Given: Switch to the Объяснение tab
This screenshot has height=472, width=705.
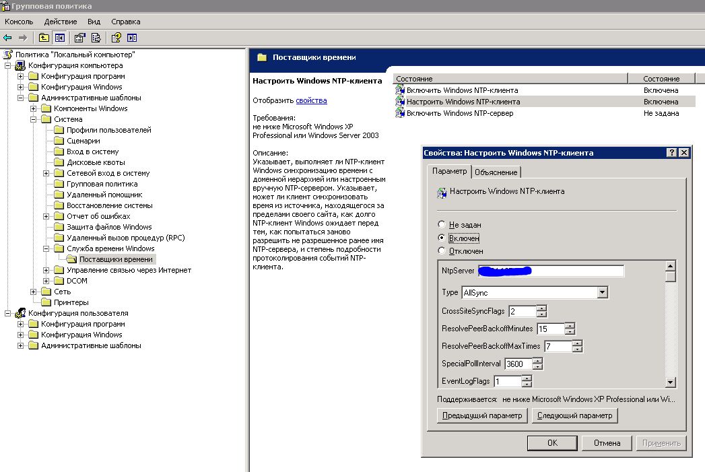Looking at the screenshot, I should (496, 172).
